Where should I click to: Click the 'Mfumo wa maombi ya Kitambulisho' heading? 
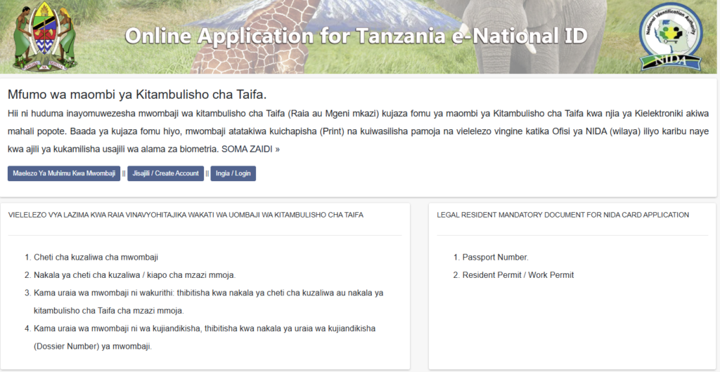137,95
